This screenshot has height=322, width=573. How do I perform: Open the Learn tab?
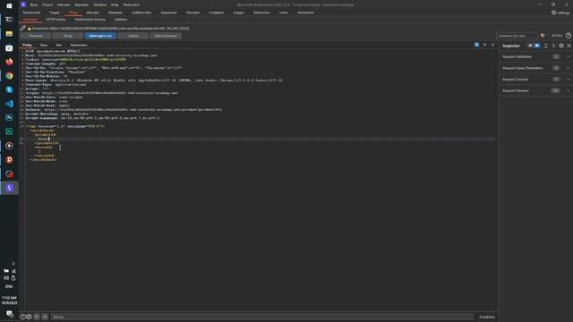[284, 13]
